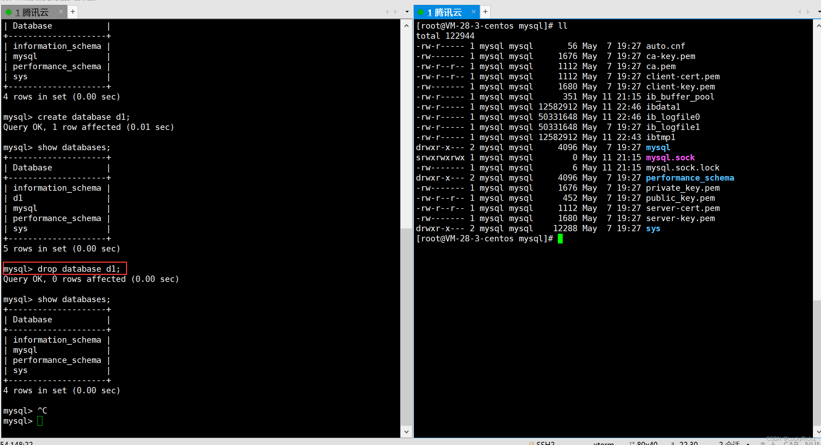Viewport: 821px width, 445px height.
Task: Click the public_key.pem file name
Action: click(x=680, y=198)
